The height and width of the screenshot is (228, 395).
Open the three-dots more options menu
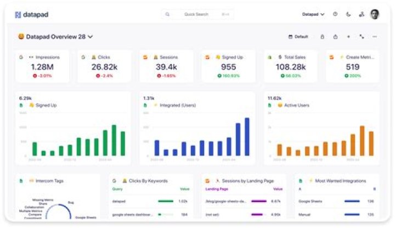coord(375,37)
